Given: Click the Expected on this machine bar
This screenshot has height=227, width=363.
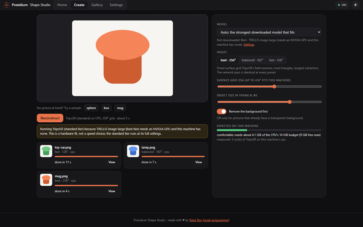Looking at the screenshot, I should 269,130.
